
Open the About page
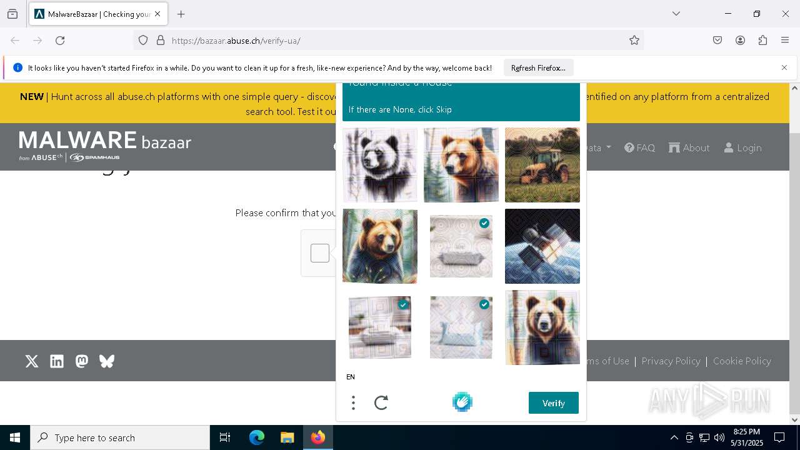coord(689,148)
